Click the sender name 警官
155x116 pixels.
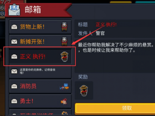click(x=100, y=33)
